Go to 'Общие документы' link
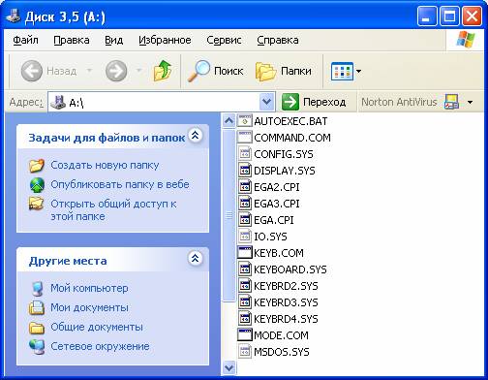Image resolution: width=488 pixels, height=380 pixels. click(x=97, y=327)
